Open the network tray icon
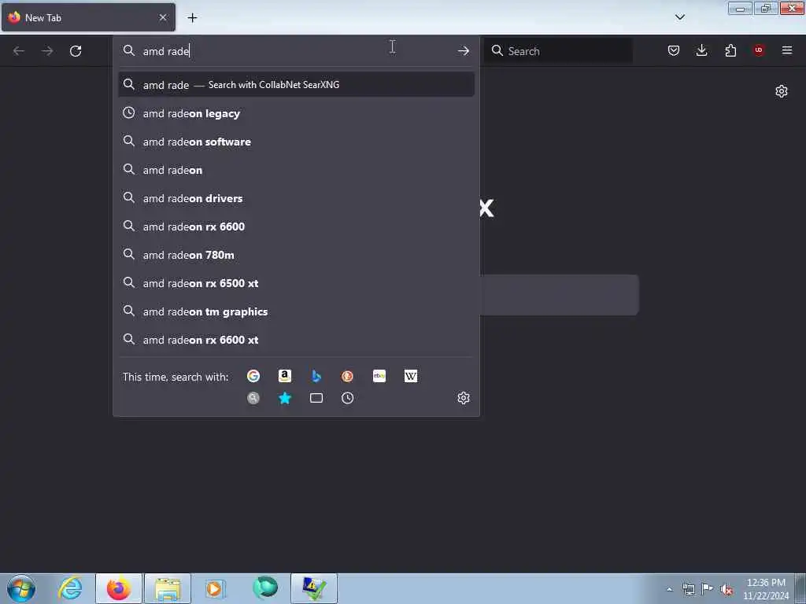 (x=688, y=589)
